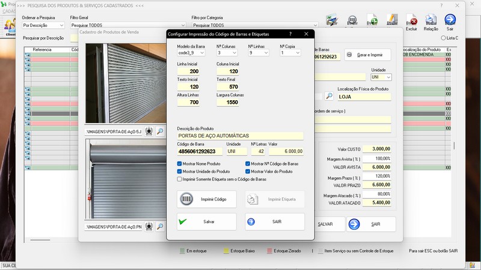
Task: Click the Gerar e Imprimir button
Action: [x=368, y=55]
